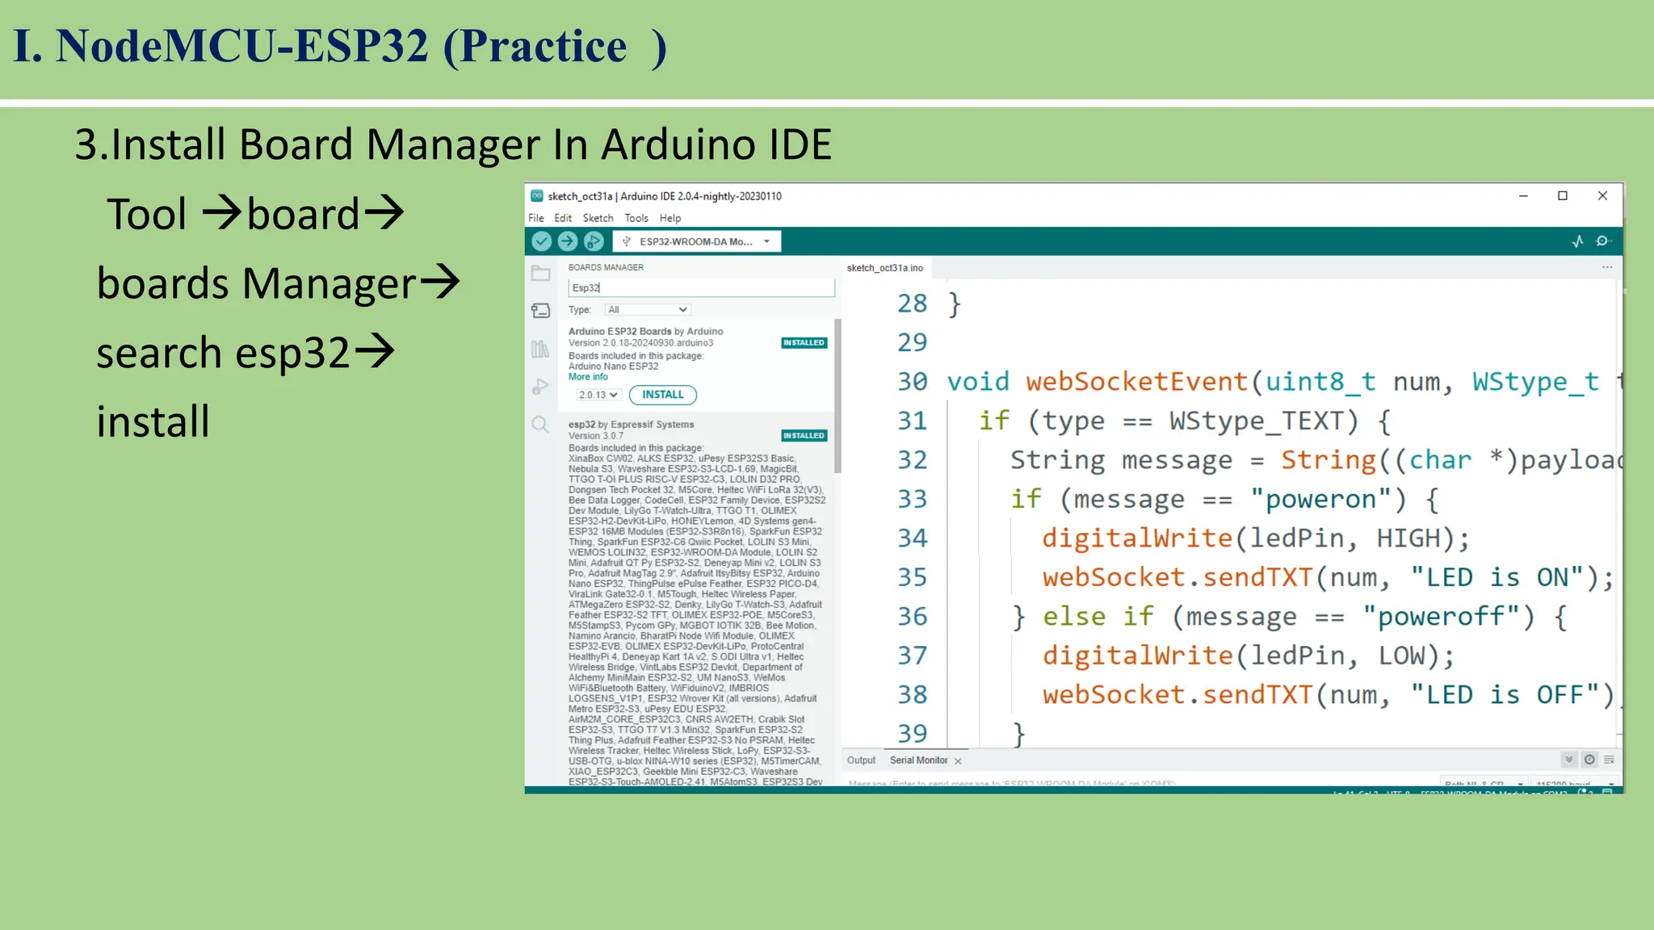Maximize the Arduino IDE window
This screenshot has width=1654, height=930.
click(1563, 195)
